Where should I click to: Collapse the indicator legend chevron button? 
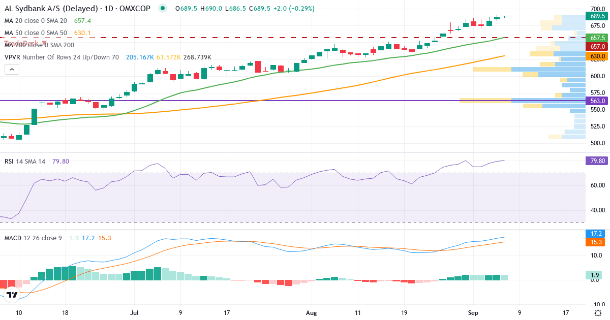pyautogui.click(x=12, y=70)
